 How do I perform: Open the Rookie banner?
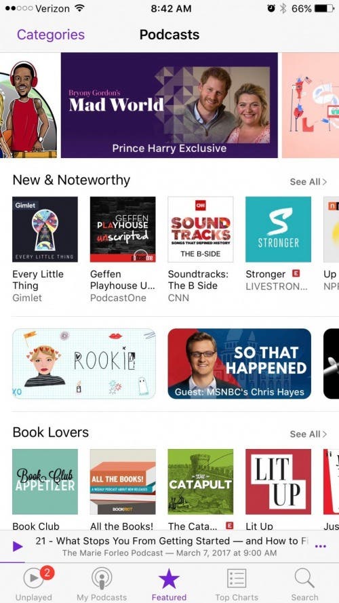[84, 364]
